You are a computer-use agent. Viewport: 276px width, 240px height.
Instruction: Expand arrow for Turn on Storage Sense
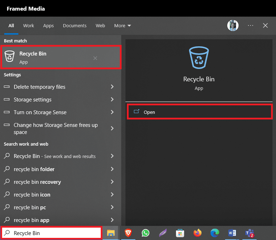coord(112,112)
